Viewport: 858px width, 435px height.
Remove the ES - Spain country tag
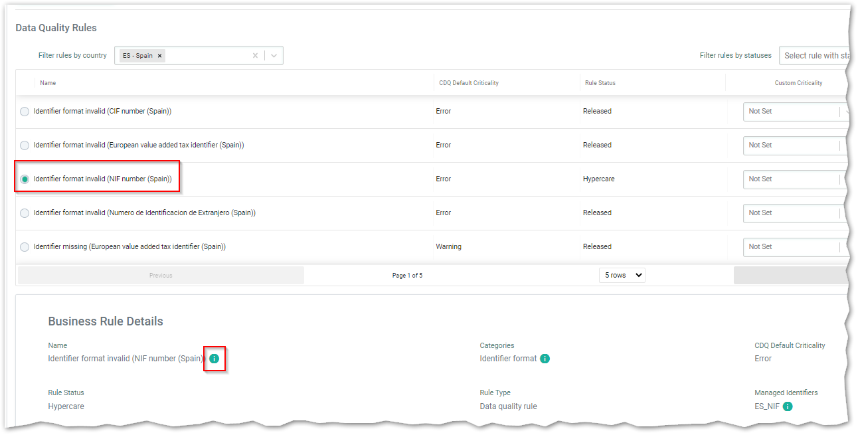click(159, 56)
